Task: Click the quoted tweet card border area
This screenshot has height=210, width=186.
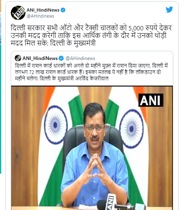Action: click(x=92, y=130)
